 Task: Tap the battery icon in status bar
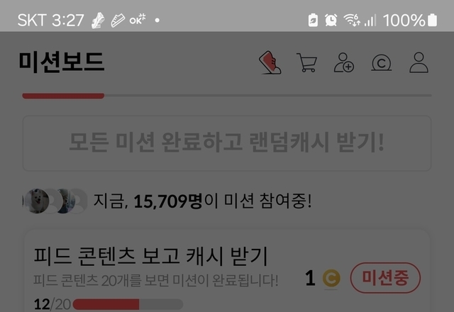432,21
